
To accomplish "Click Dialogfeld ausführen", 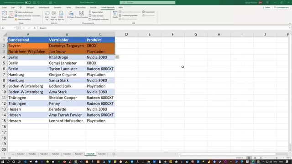I will pos(99,19).
